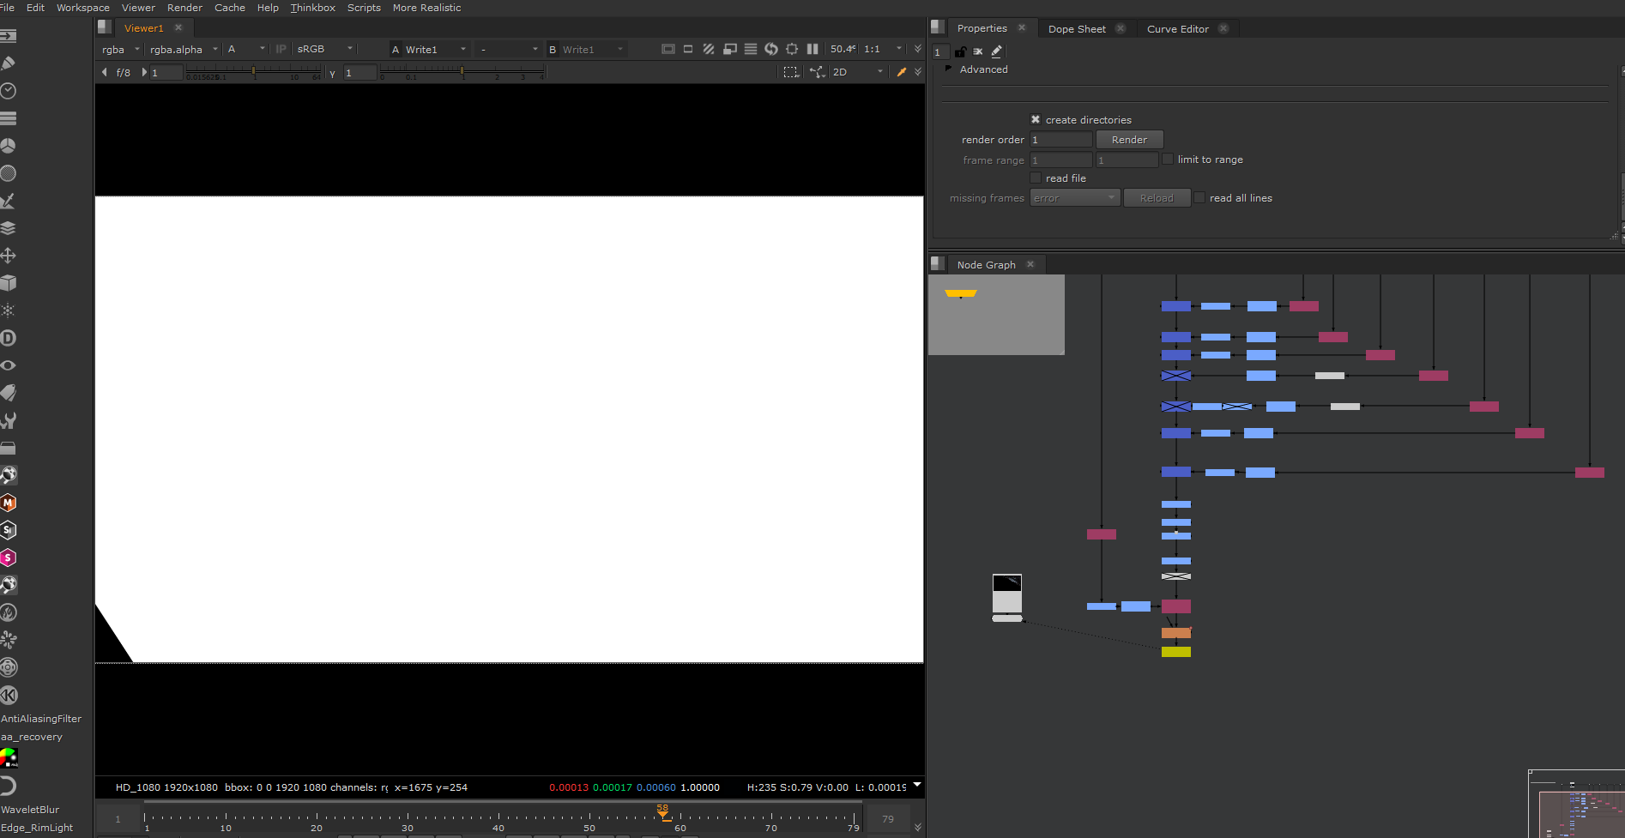This screenshot has width=1625, height=838.
Task: Enable the limit to range checkbox
Action: (1168, 159)
